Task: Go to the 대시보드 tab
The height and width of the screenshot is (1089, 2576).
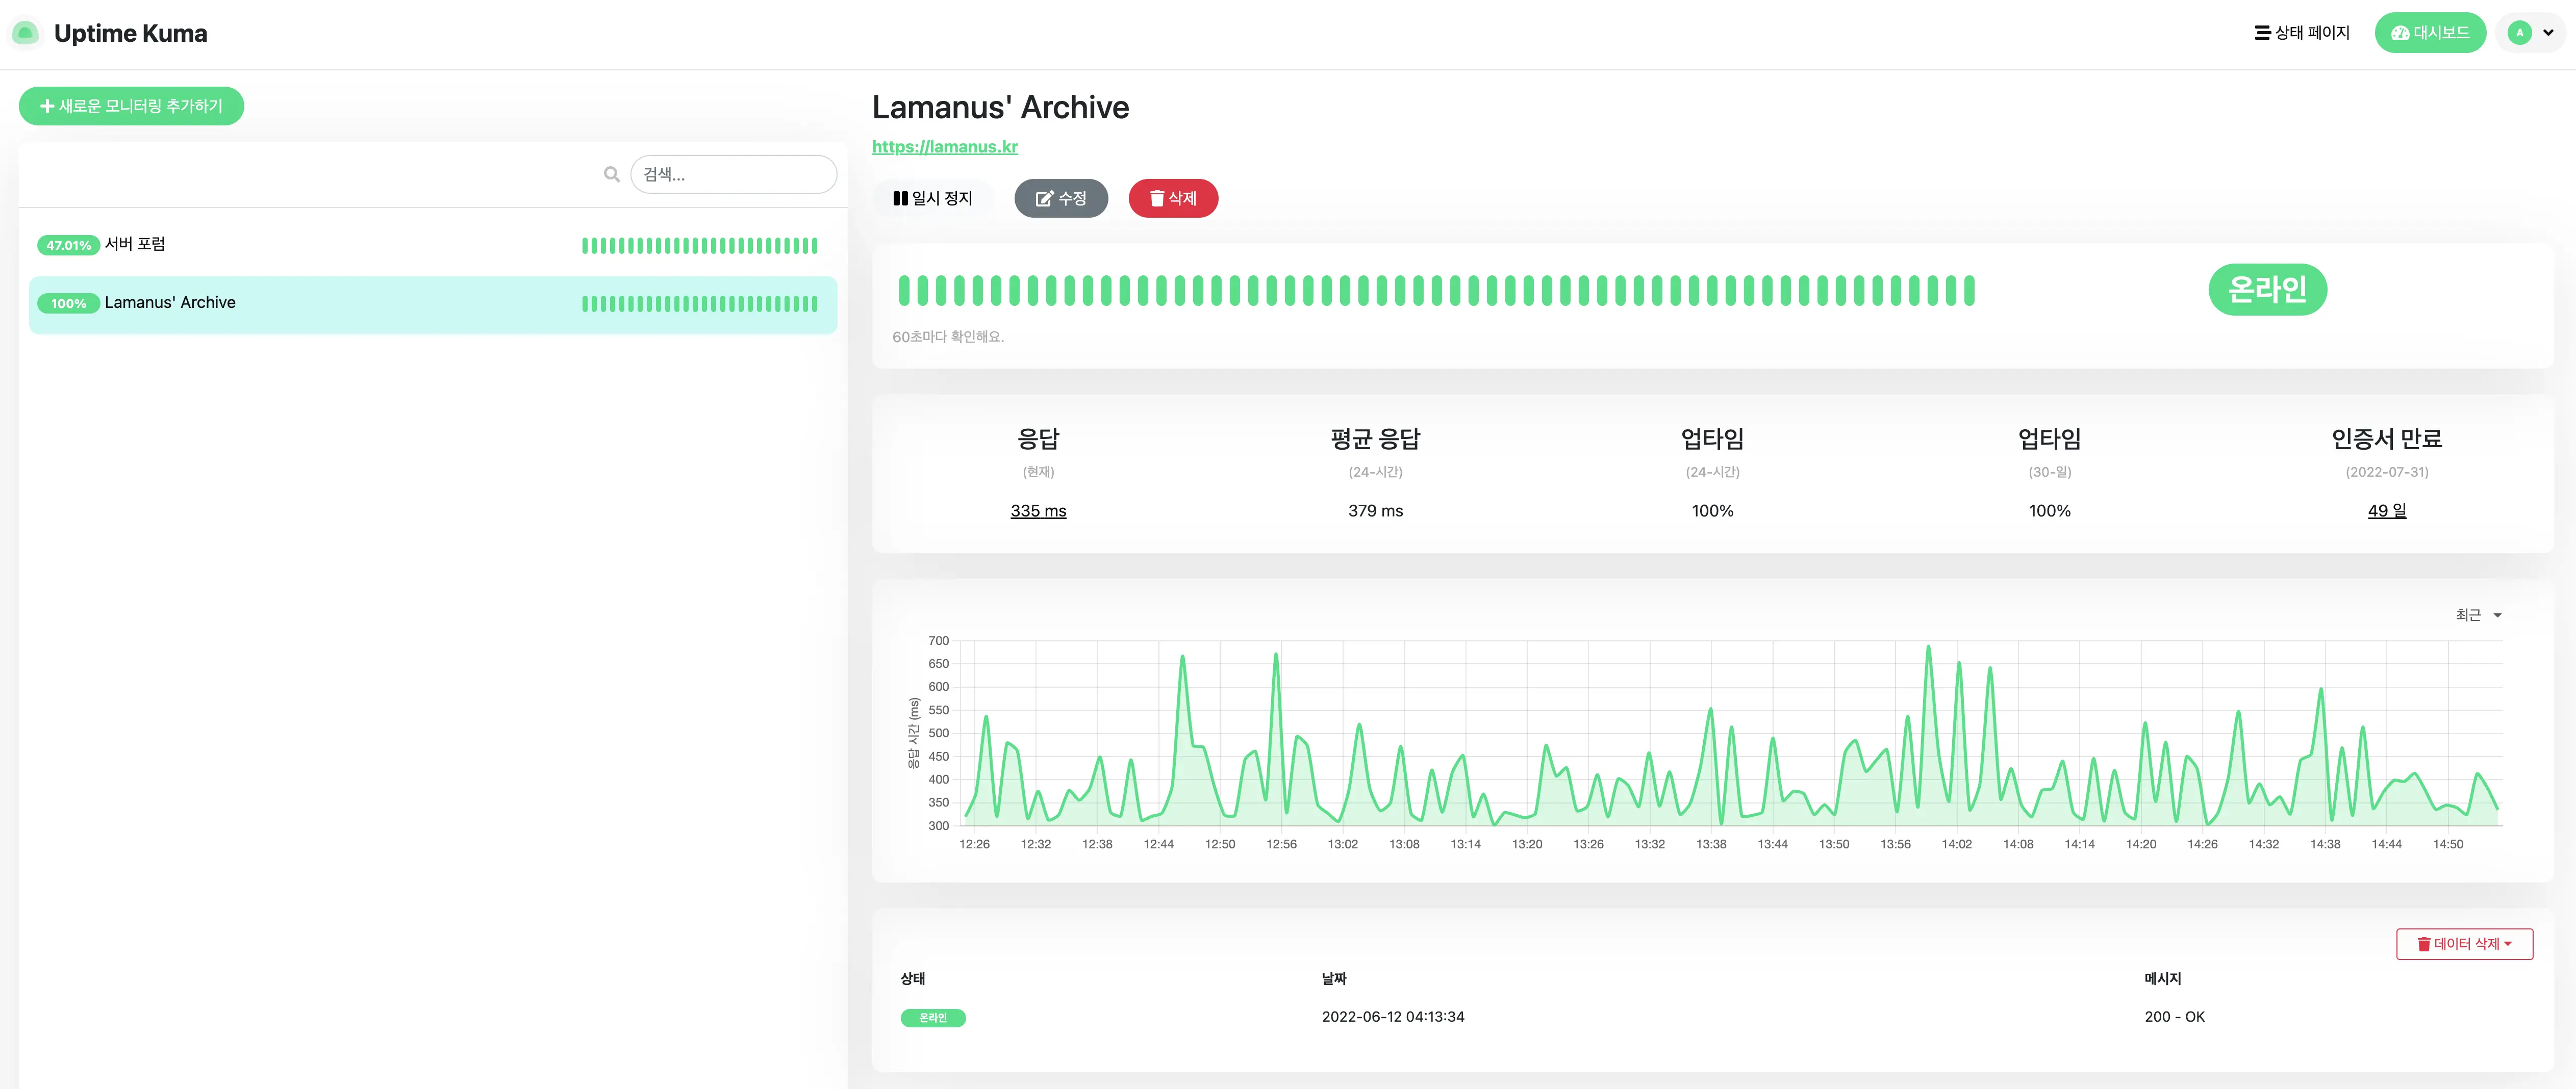Action: [2429, 33]
